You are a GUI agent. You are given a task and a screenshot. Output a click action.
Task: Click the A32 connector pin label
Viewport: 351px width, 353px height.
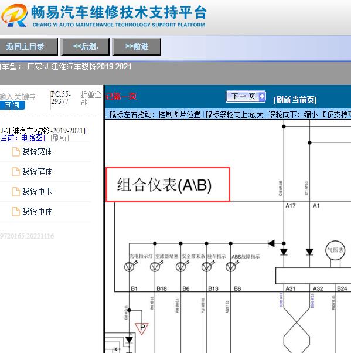click(x=318, y=288)
